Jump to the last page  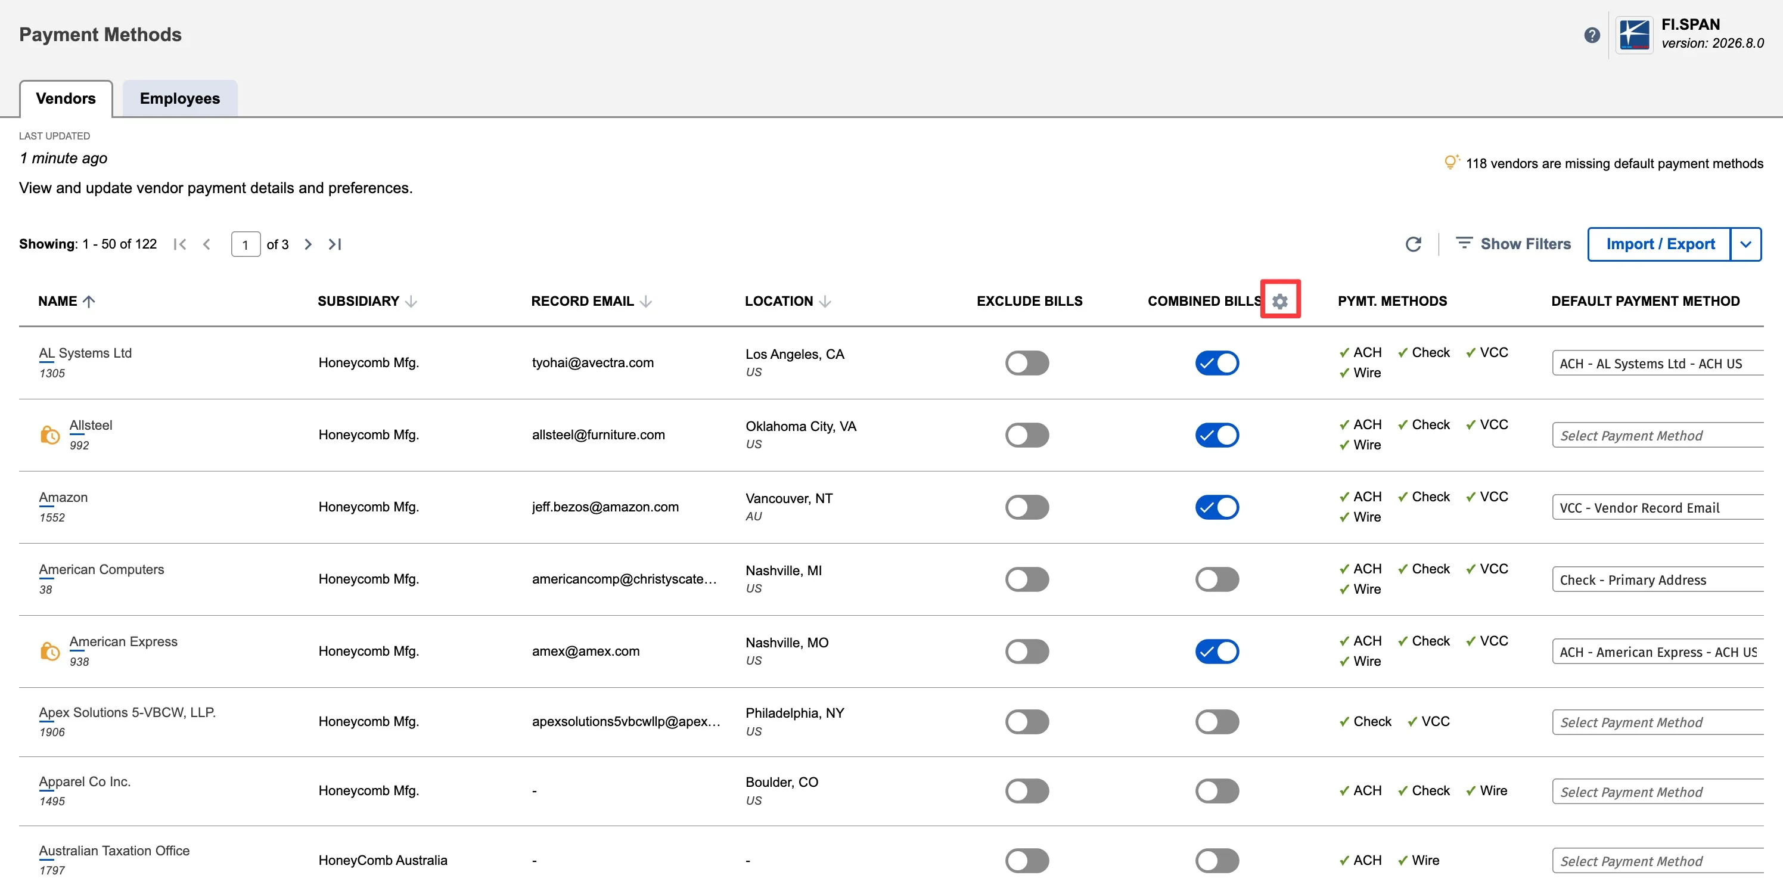point(335,244)
